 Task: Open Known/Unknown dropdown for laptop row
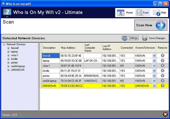pyautogui.click(x=154, y=61)
